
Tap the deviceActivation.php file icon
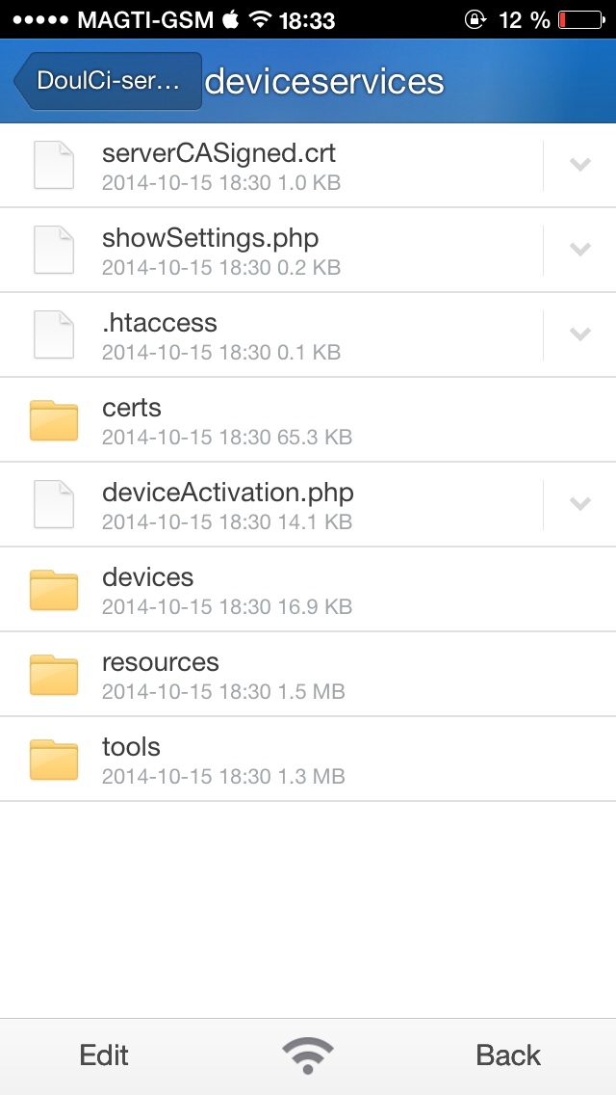tap(54, 504)
